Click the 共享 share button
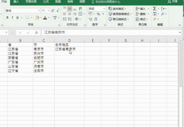The width and height of the screenshot is (184, 127). 173,2
